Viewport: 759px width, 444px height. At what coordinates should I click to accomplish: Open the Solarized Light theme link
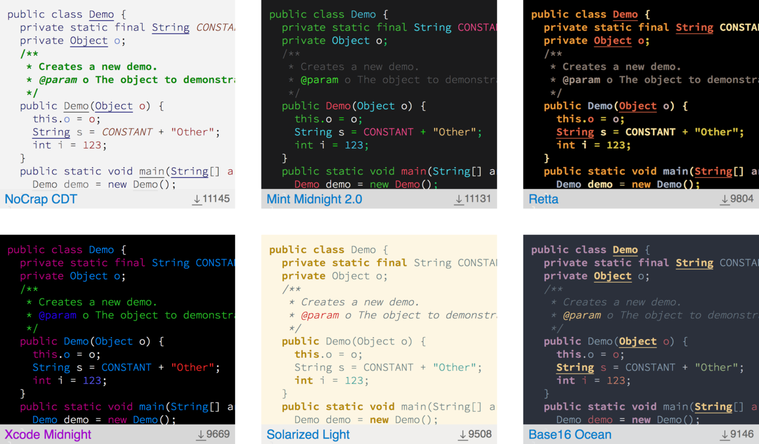click(x=308, y=434)
